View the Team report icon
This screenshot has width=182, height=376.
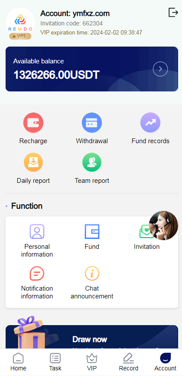92,162
